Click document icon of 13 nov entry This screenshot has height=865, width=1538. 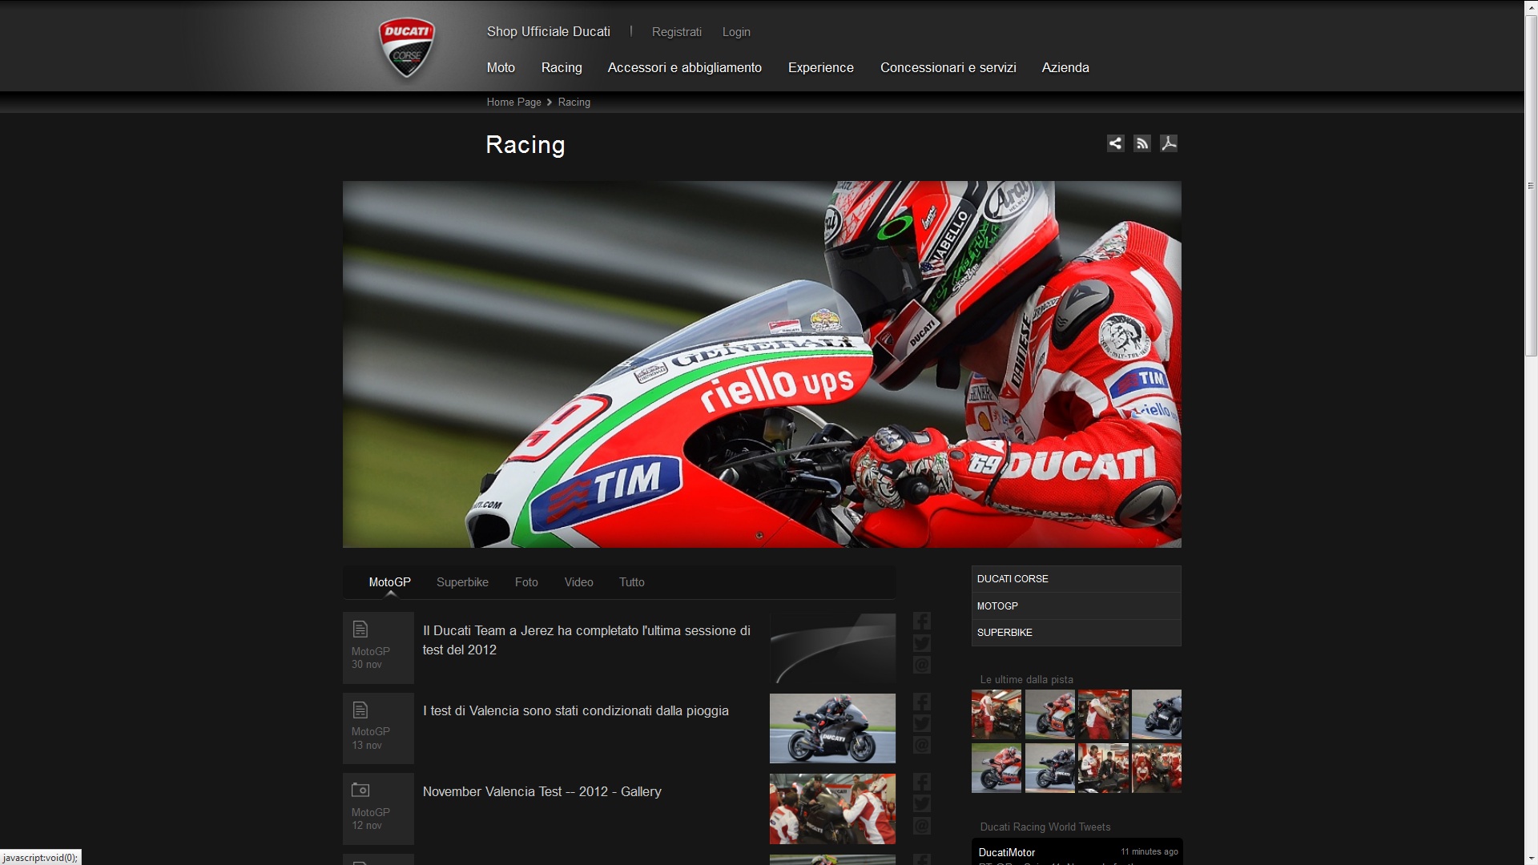point(360,710)
